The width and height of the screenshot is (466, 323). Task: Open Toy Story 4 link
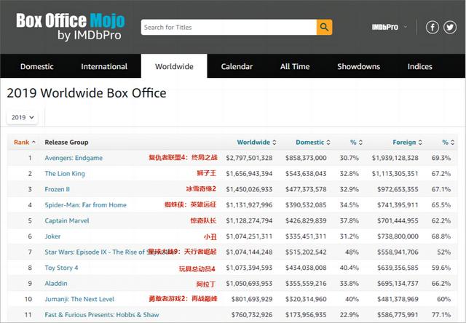[x=61, y=268]
